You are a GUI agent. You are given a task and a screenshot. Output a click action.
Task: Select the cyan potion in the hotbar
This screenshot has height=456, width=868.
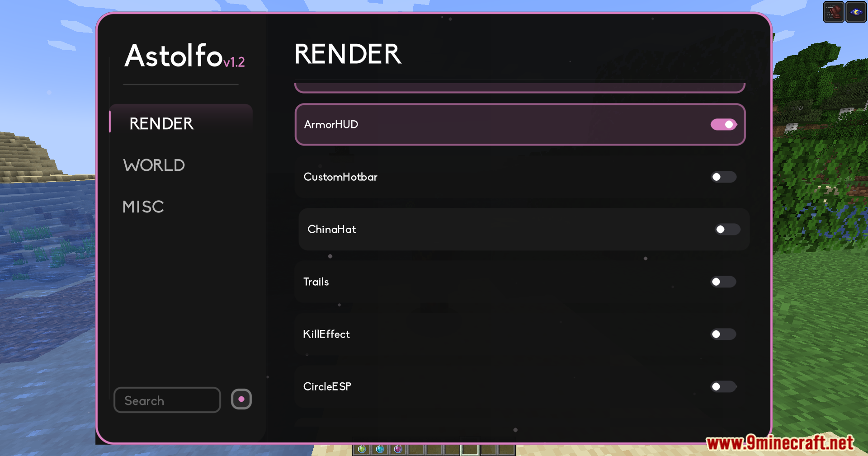click(380, 449)
